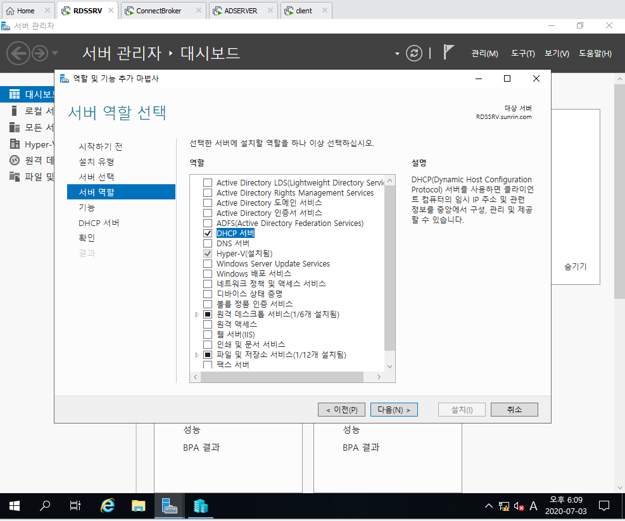The image size is (625, 521).
Task: Check Active Directory 도메인 서비스 role
Action: (208, 203)
